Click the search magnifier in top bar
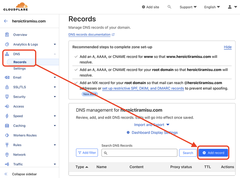Screen dimensions: 240x178 click(169, 7)
